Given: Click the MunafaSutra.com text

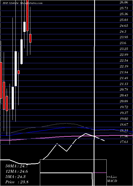Looking at the screenshot, I should pyautogui.click(x=31, y=3).
